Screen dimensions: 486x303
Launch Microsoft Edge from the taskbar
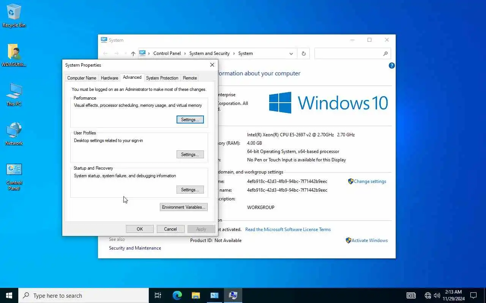177,295
